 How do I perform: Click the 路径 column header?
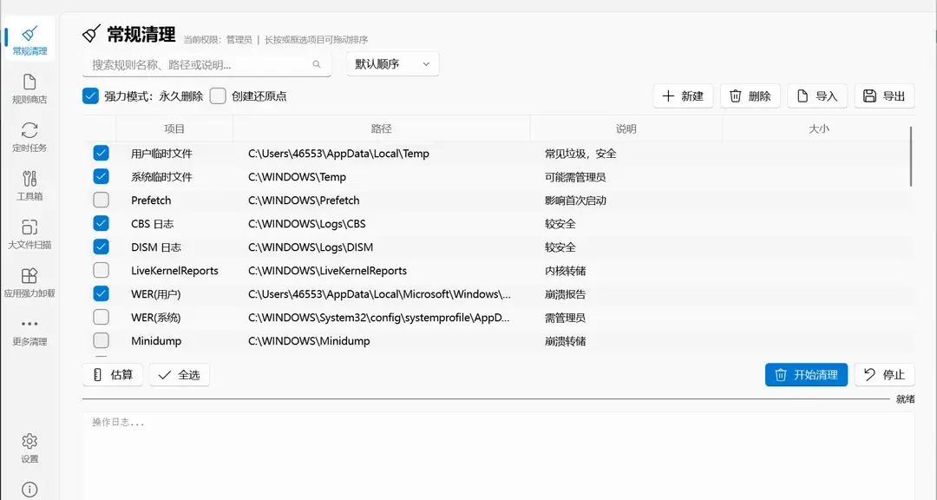(x=381, y=128)
